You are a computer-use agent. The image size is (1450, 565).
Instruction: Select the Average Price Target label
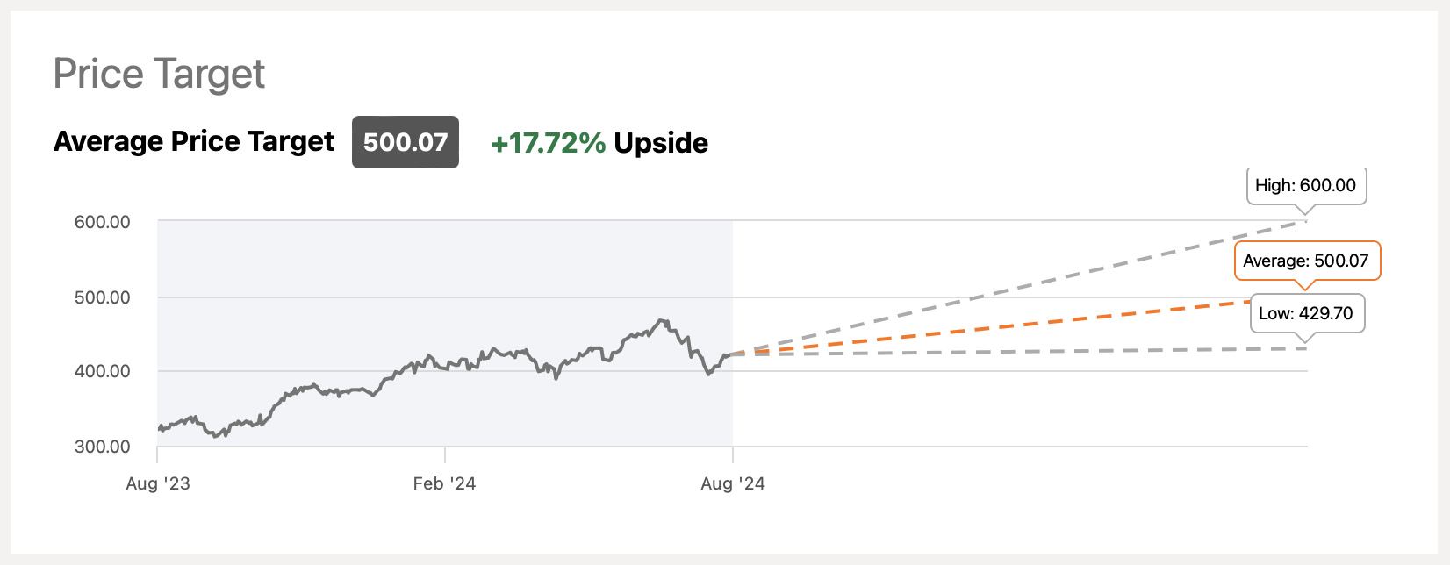pos(194,141)
